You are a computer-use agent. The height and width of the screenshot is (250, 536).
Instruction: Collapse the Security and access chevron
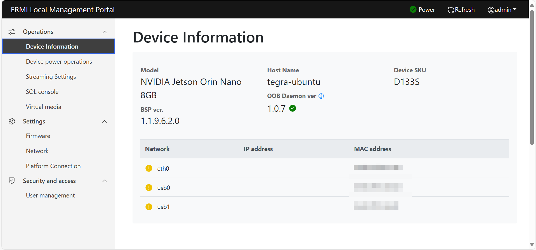point(105,181)
